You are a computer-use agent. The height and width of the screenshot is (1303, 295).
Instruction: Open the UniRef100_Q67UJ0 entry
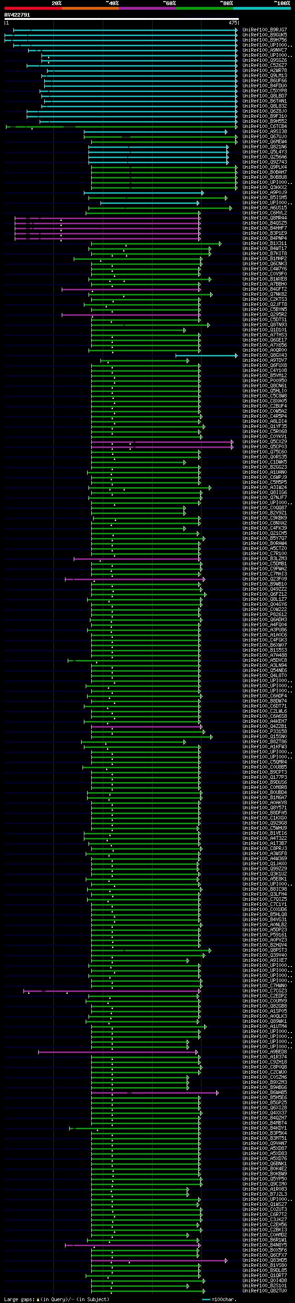click(x=265, y=136)
